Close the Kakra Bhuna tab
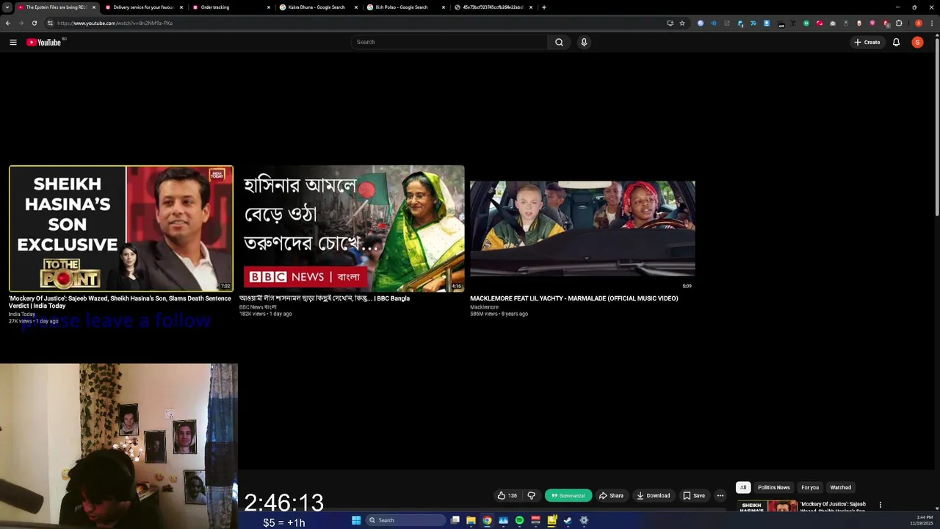This screenshot has width=940, height=529. tap(356, 7)
